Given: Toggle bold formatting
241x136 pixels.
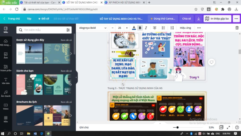Looking at the screenshot, I should (140, 28).
